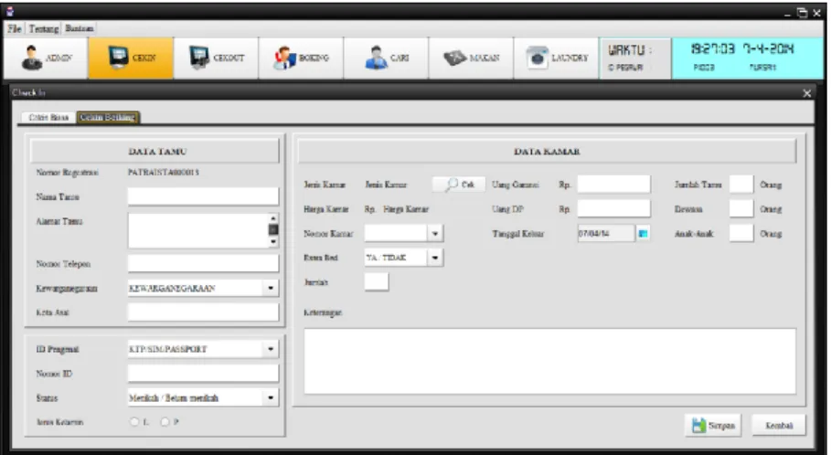Expand the Extra Bed YA/TIDAK dropdown

pyautogui.click(x=435, y=258)
